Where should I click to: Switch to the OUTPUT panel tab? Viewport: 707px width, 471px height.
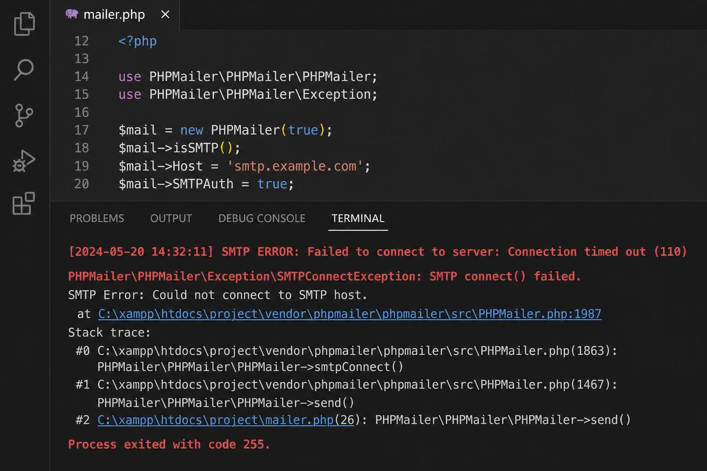(x=171, y=218)
